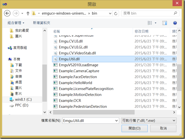This screenshot has width=185, height=139.
Task: Open 文件 folder in sidebar
Action: tap(16, 71)
